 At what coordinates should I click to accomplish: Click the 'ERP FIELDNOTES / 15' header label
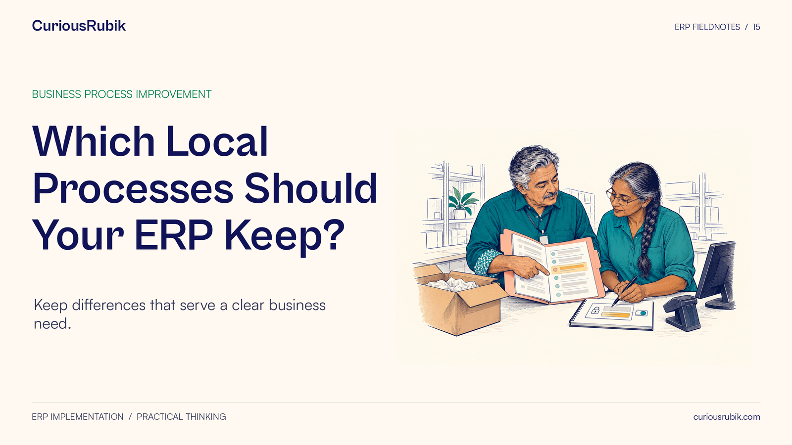pyautogui.click(x=717, y=27)
